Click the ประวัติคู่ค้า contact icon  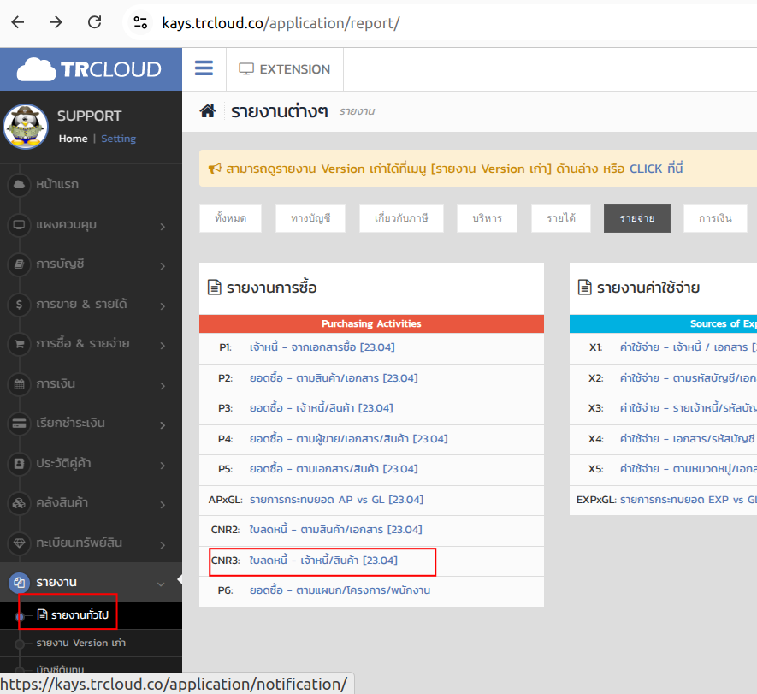(20, 464)
